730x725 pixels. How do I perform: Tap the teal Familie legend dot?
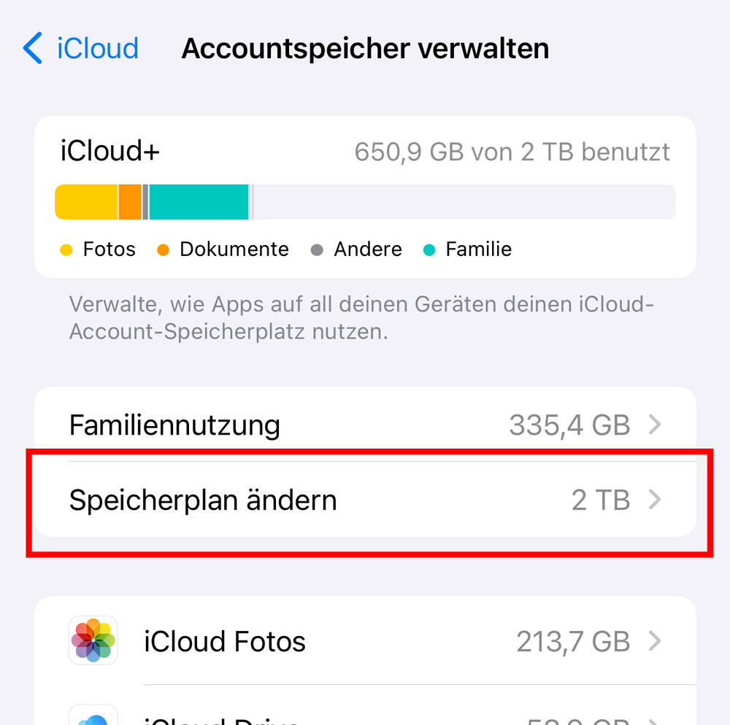pos(429,249)
